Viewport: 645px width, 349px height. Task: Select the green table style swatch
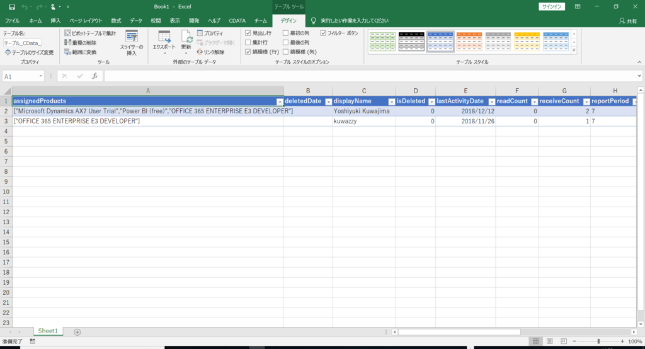tap(382, 42)
